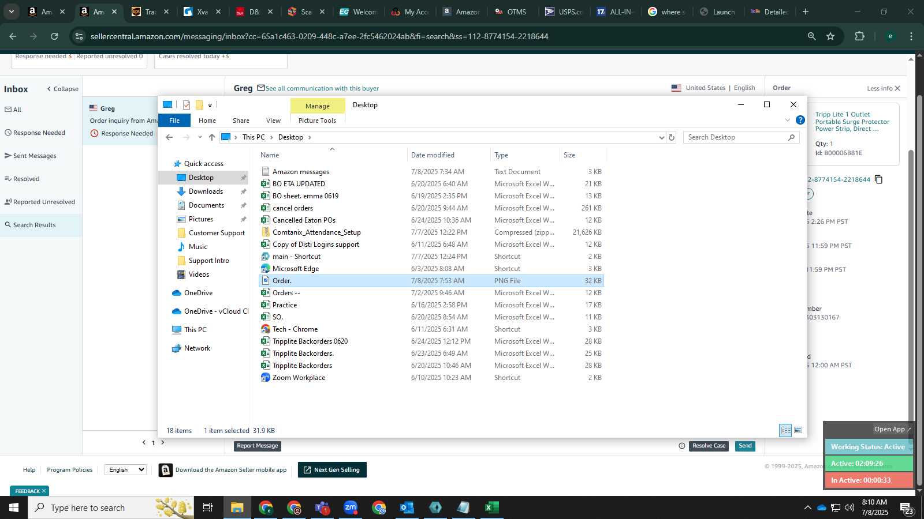924x519 pixels.
Task: Open the Home ribbon tab
Action: (x=207, y=121)
